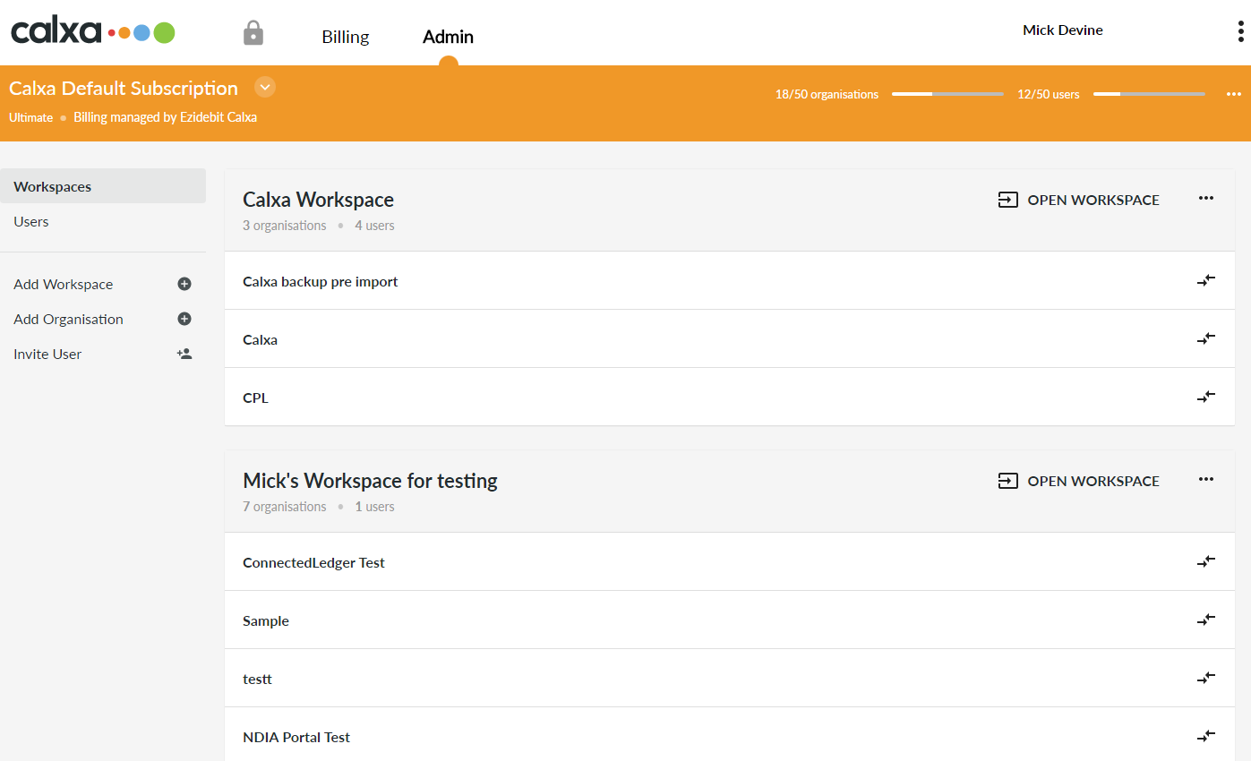Click the open-workspace arrow icon for Calxa Workspace

click(1007, 200)
